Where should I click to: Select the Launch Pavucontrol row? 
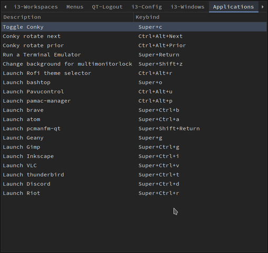[134, 92]
